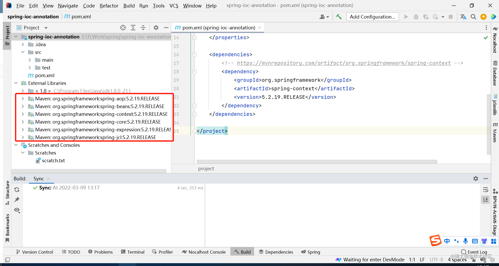
Task: Click the Debug bug icon in toolbar
Action: pos(416,17)
